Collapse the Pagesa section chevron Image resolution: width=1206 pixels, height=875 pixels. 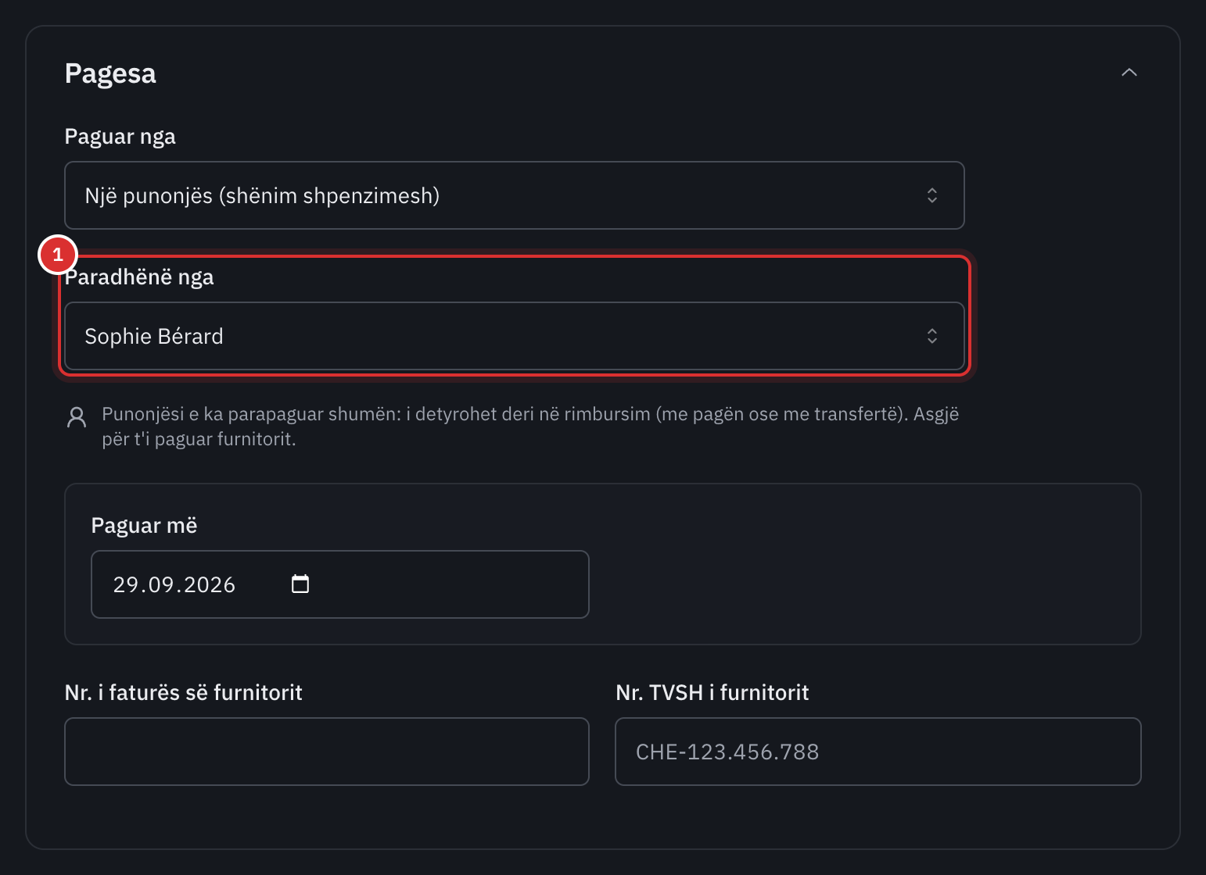coord(1129,73)
